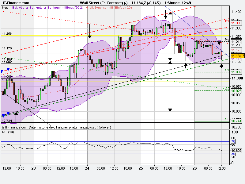The width and height of the screenshot is (245, 184).
Task: Click the 'Bol. oberes' Bollinger band indicator label
Action: pyautogui.click(x=20, y=7)
